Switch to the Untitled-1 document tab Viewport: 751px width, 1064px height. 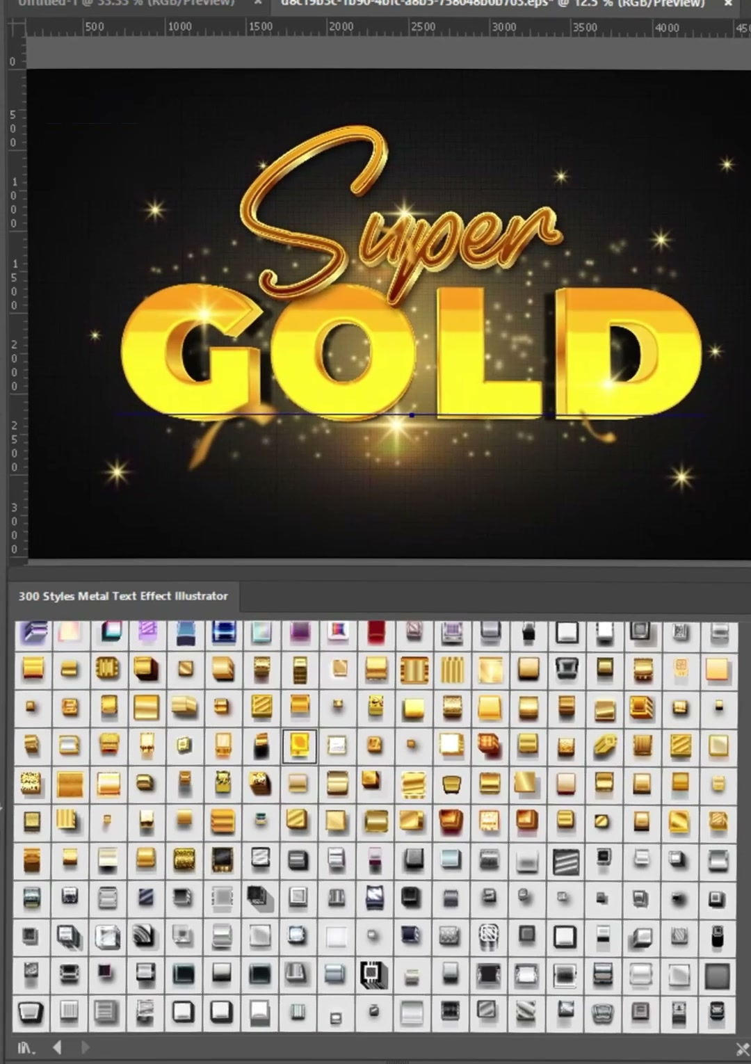[x=125, y=3]
